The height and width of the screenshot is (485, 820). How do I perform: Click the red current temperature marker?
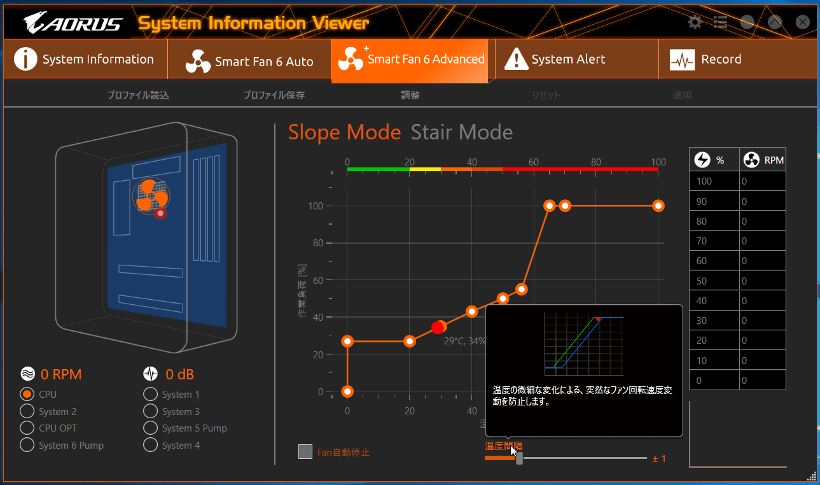pos(437,328)
